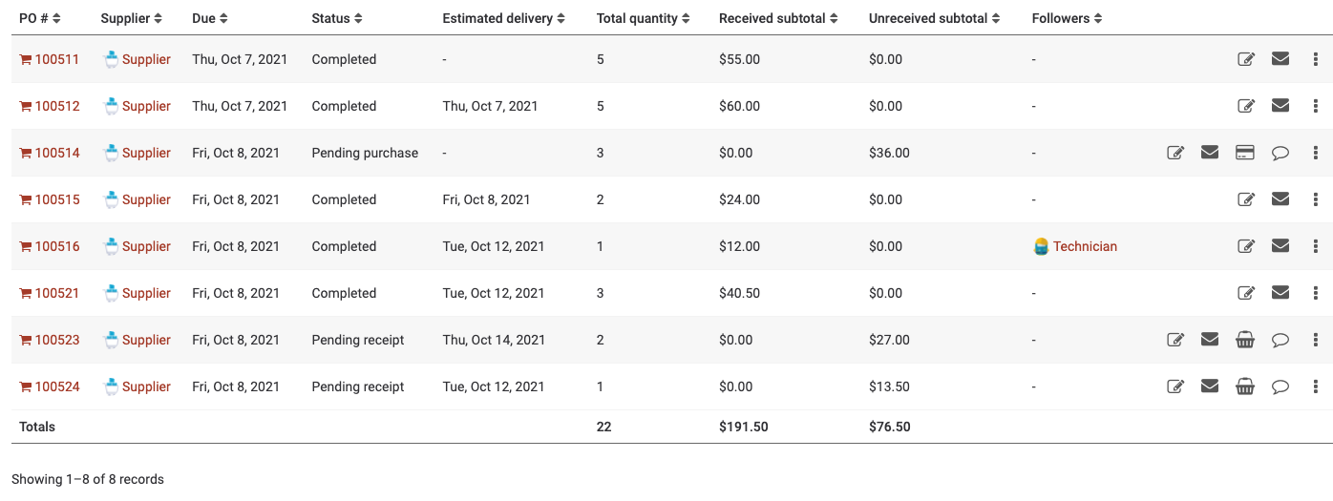
Task: Open three-dot menu for PO 100515
Action: (1316, 199)
